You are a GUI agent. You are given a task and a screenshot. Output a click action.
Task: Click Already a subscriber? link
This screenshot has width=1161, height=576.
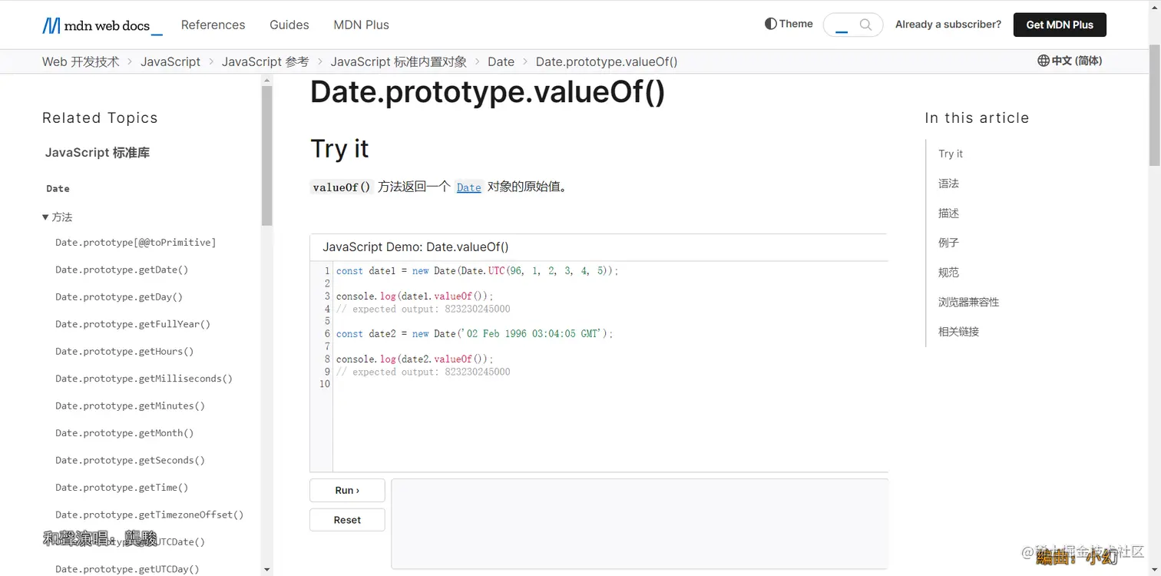(948, 25)
